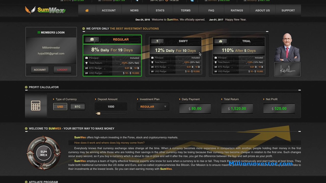Click the bullet icon beside Welcome to SumWex heading
Screen dimensions: 326x183
(26, 129)
